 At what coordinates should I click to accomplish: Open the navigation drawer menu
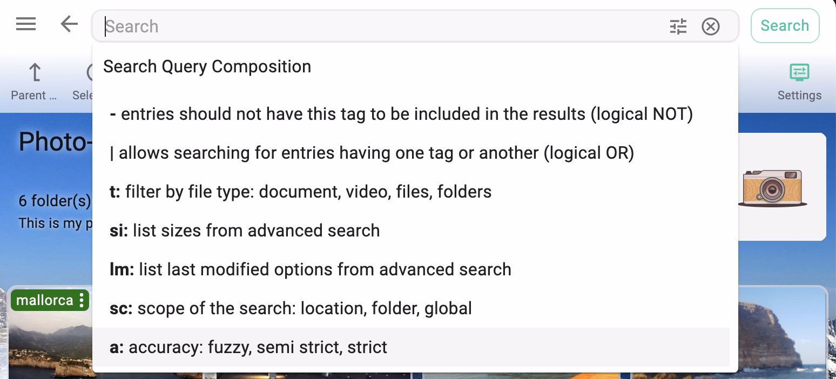[x=25, y=24]
